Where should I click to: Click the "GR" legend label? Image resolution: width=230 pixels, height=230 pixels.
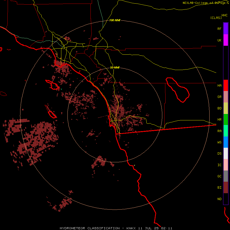pyautogui.click(x=219, y=97)
